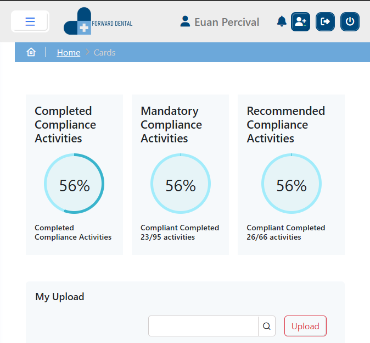Click the search magnifier icon
The height and width of the screenshot is (343, 370).
click(x=267, y=326)
